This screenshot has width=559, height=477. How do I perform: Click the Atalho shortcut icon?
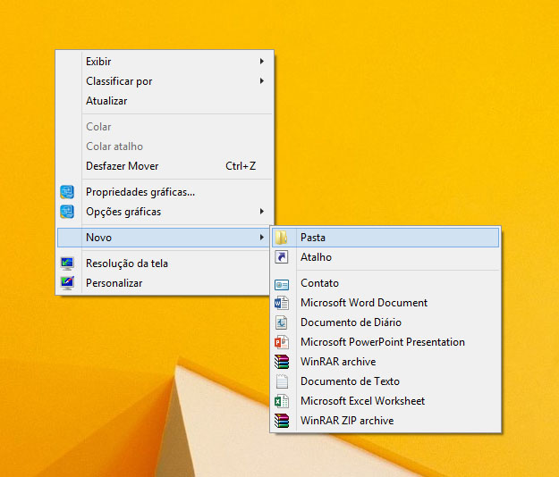point(282,257)
